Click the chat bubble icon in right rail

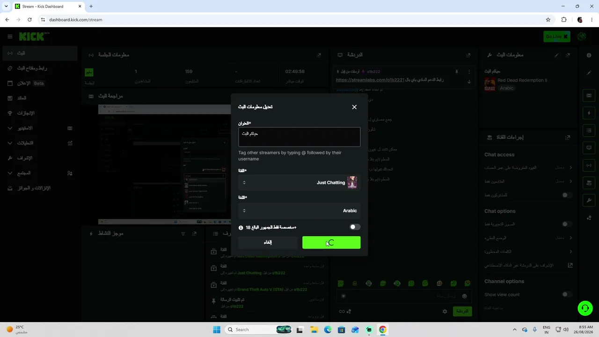[x=589, y=147]
